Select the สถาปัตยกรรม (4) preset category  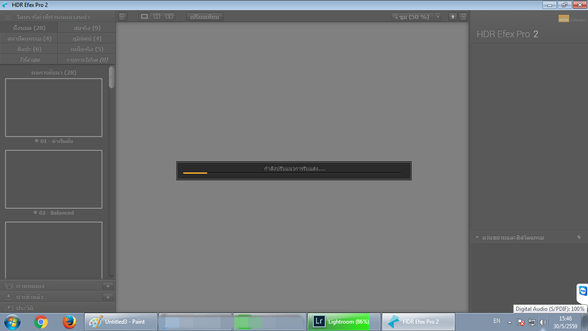click(x=29, y=38)
